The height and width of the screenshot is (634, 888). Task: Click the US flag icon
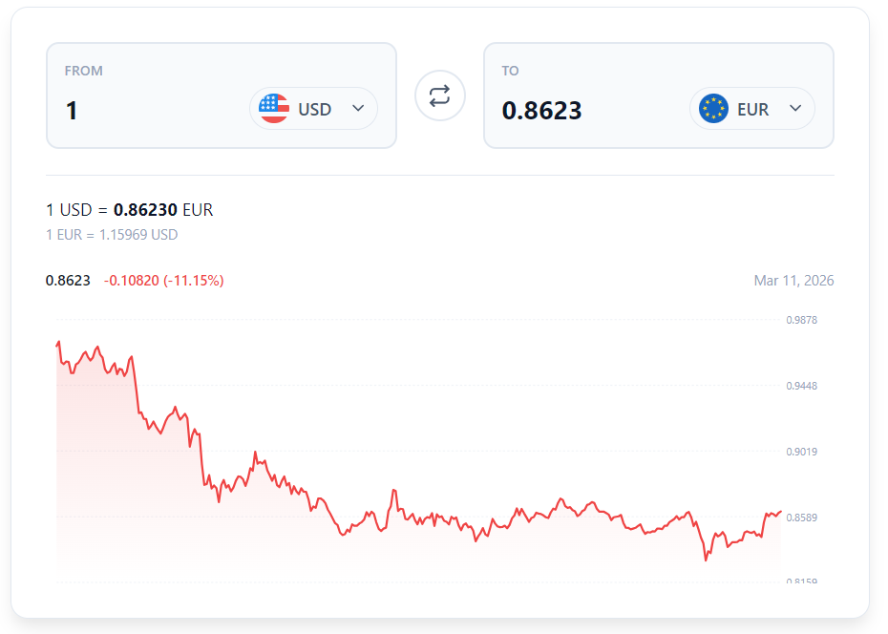pyautogui.click(x=274, y=108)
